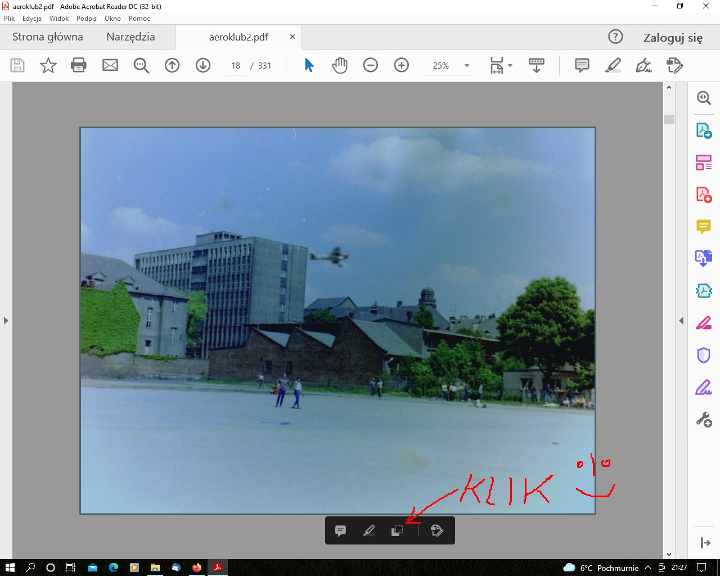This screenshot has height=576, width=720.
Task: Click the Zoom out minus icon
Action: [371, 65]
